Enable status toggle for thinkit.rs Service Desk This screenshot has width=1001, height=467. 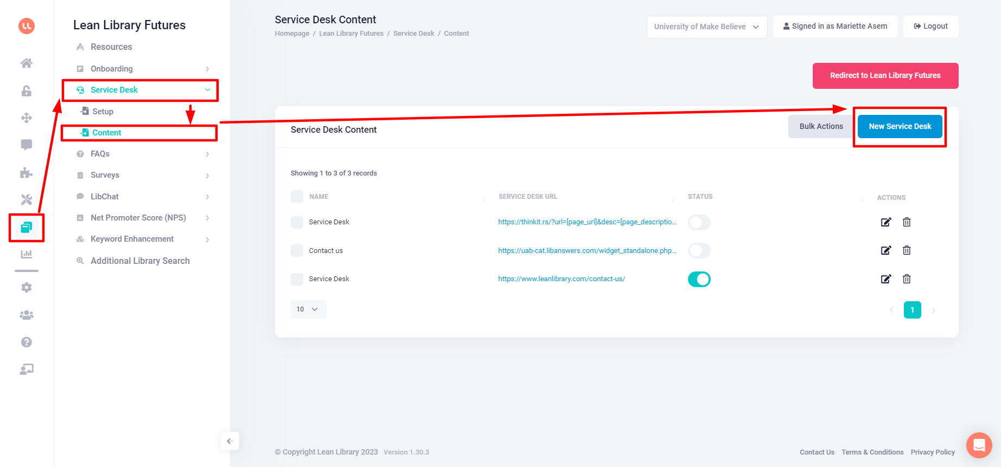(x=699, y=222)
